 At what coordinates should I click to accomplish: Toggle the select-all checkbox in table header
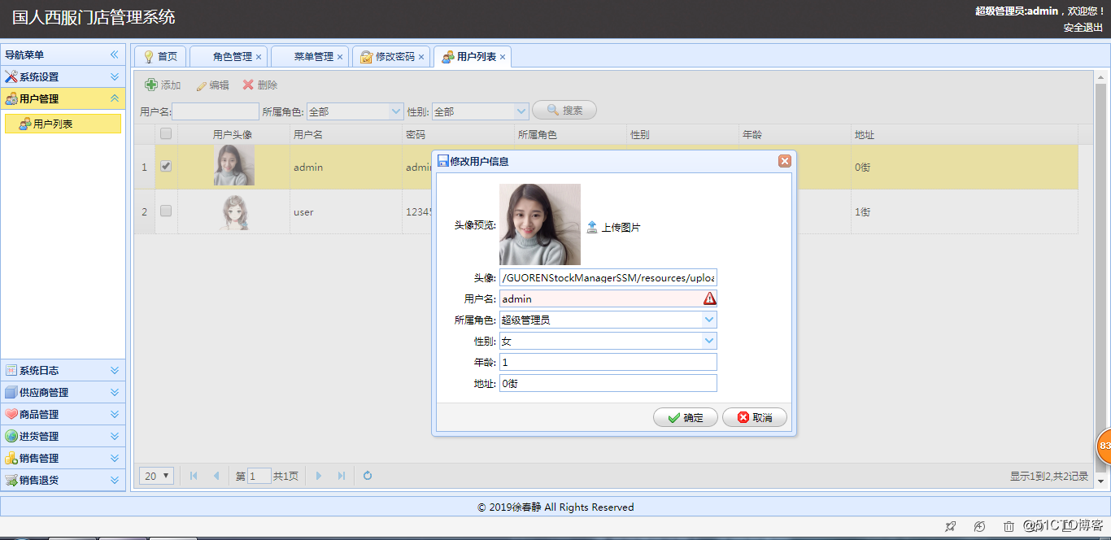166,133
